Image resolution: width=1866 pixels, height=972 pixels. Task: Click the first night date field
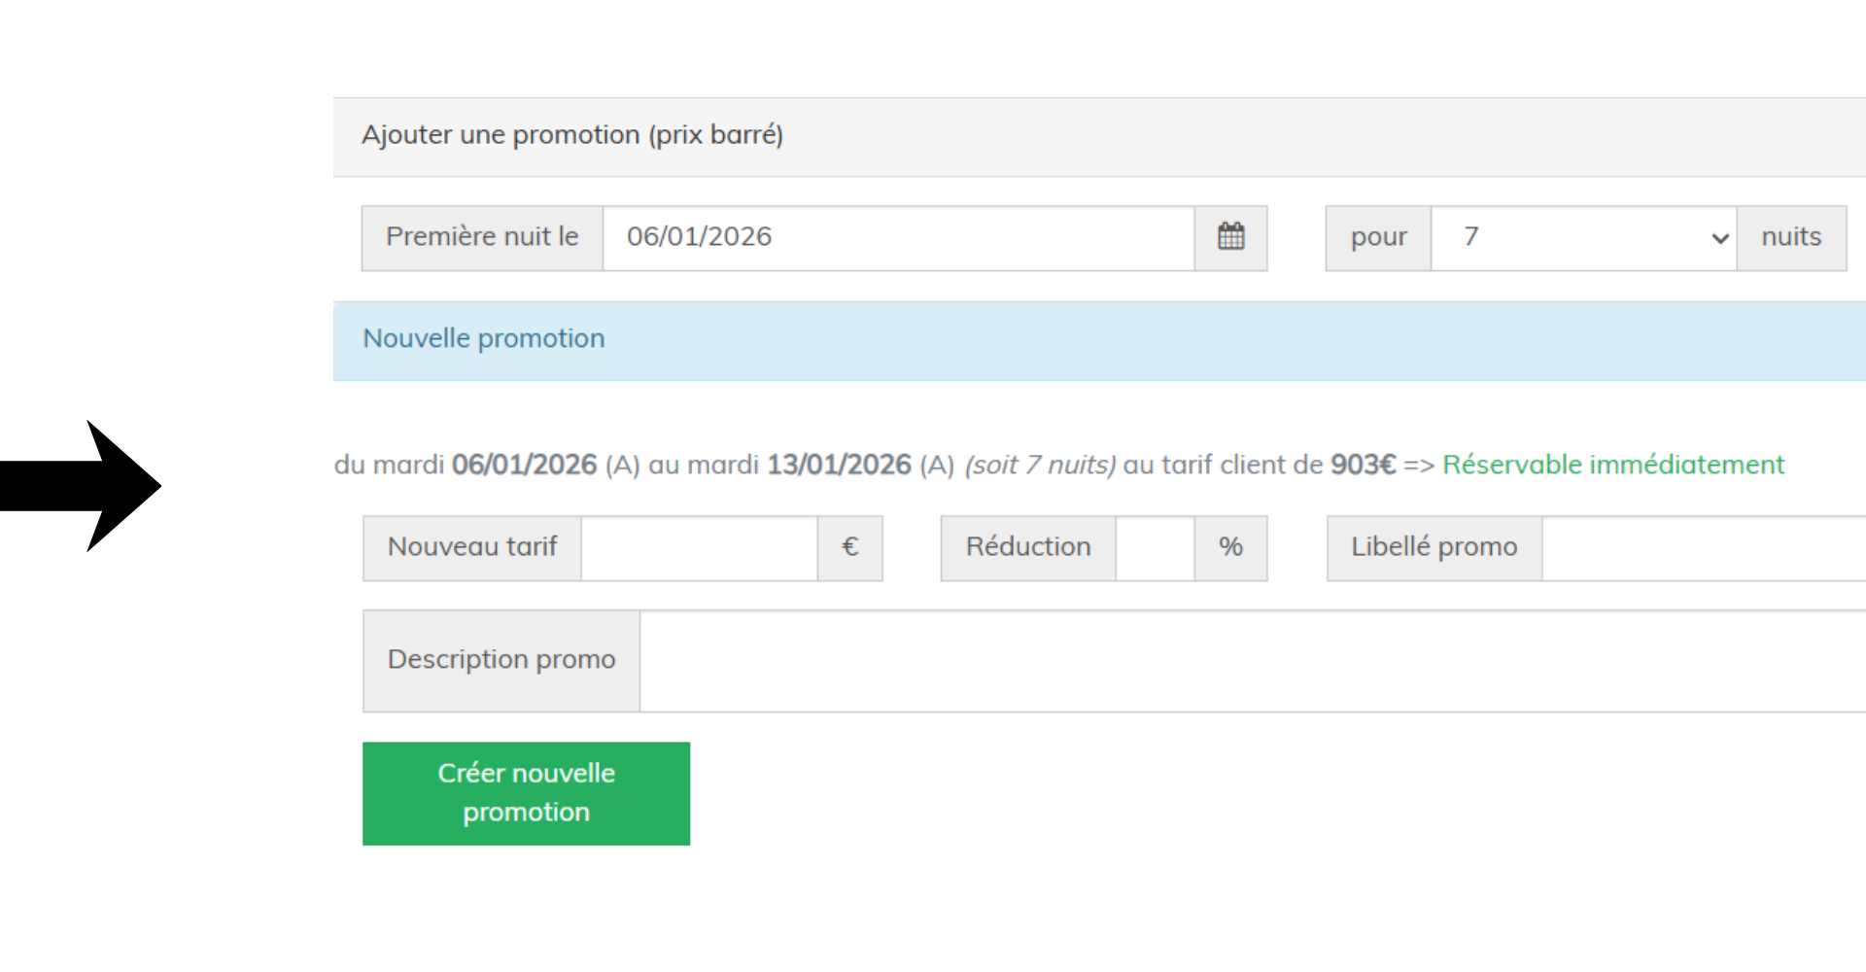[x=897, y=238]
